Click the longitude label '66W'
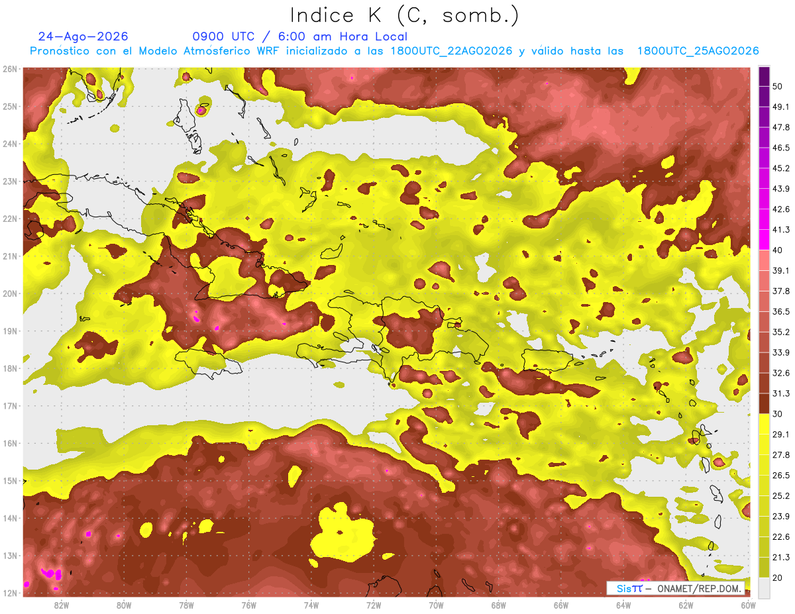The width and height of the screenshot is (795, 614). pyautogui.click(x=560, y=605)
